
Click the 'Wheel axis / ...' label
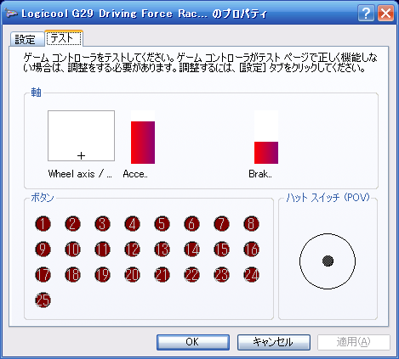(80, 174)
